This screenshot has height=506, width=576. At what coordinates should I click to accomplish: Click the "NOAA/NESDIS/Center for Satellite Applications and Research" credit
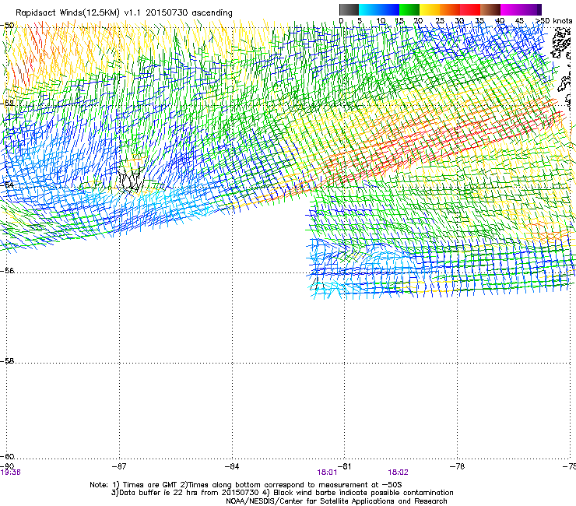[336, 501]
